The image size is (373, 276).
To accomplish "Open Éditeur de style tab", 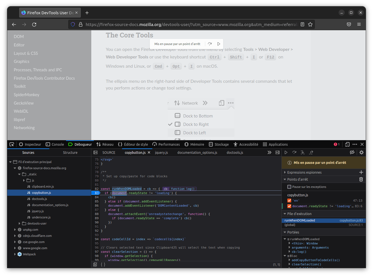I will pyautogui.click(x=133, y=144).
